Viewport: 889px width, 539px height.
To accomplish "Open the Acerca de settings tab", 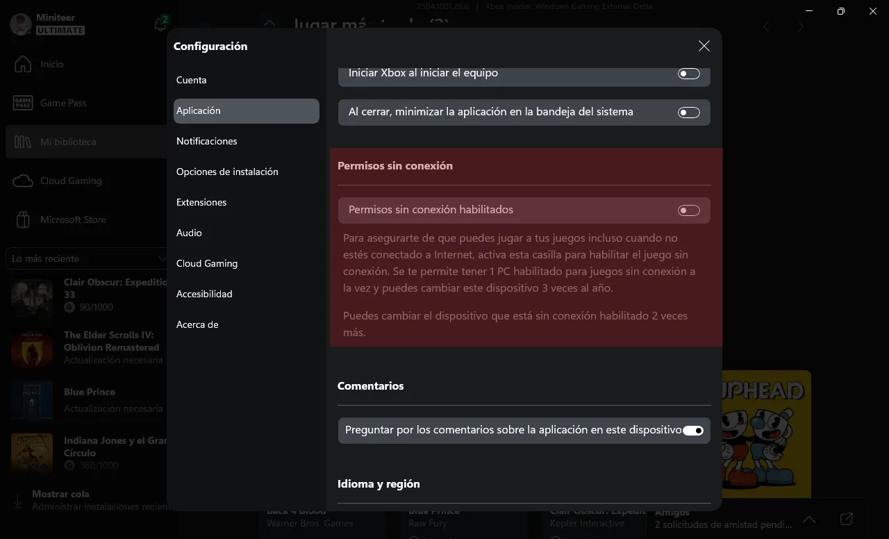I will click(x=247, y=324).
